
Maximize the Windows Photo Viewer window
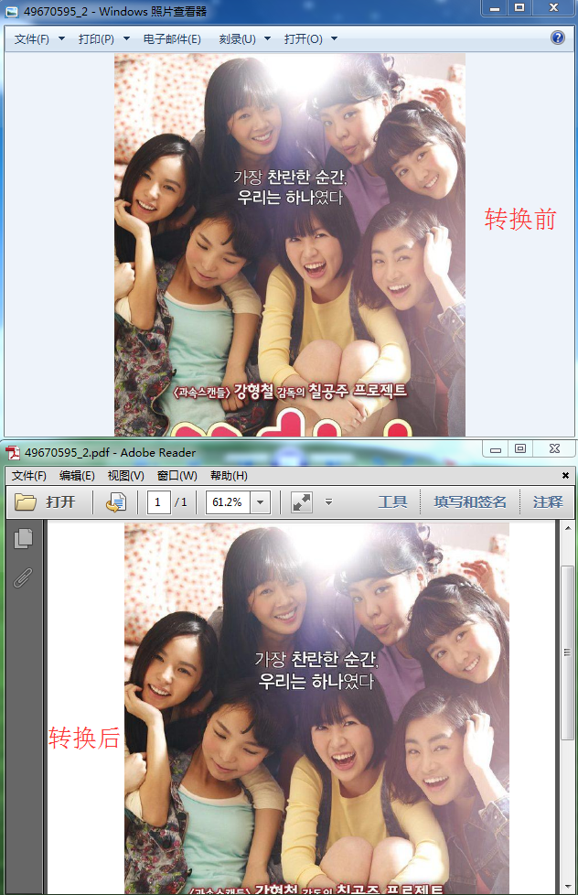pos(519,8)
